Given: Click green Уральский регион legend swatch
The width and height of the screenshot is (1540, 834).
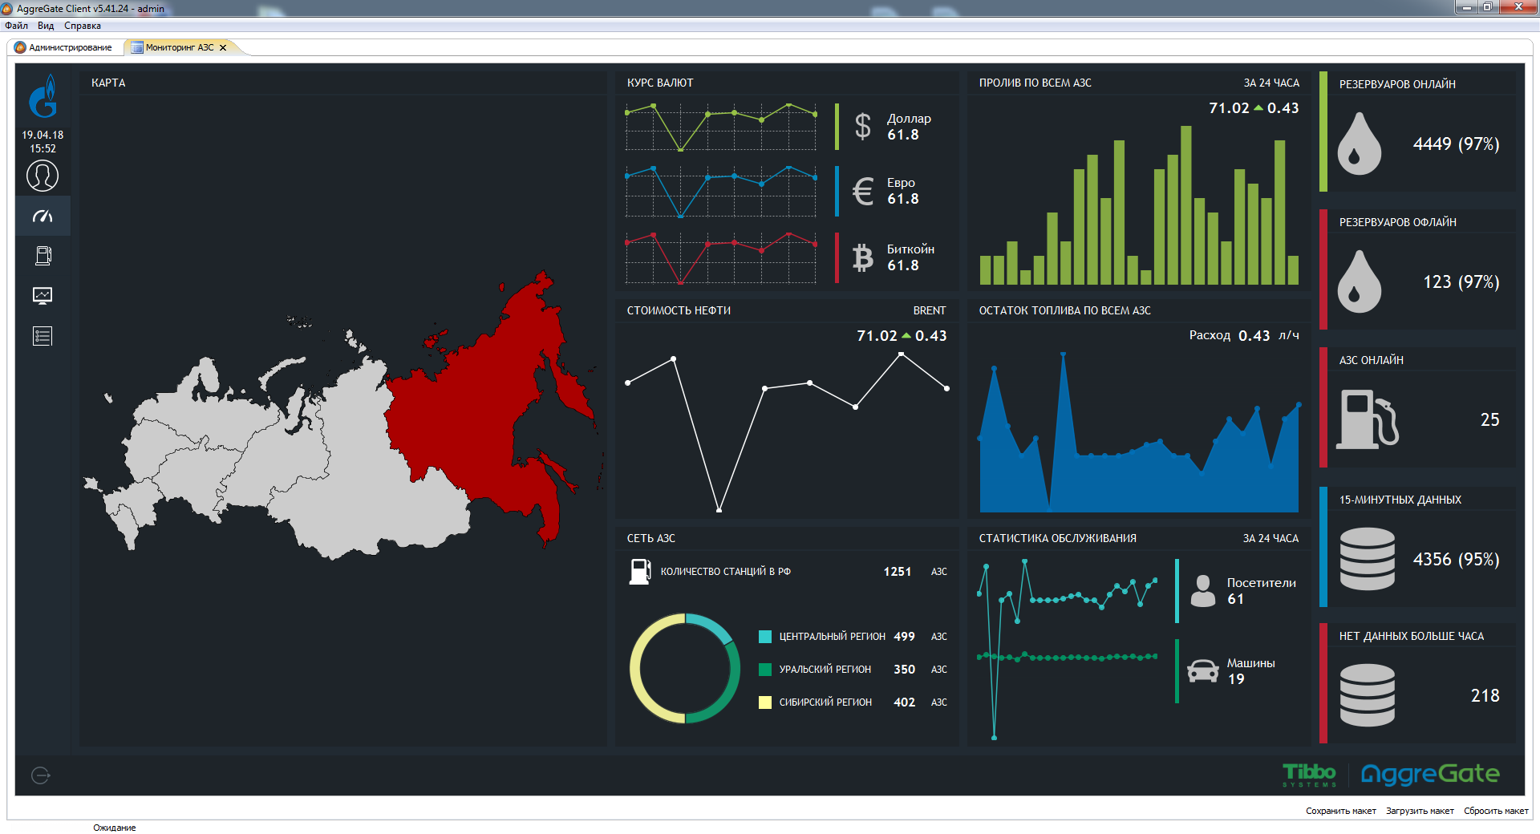Looking at the screenshot, I should 765,670.
